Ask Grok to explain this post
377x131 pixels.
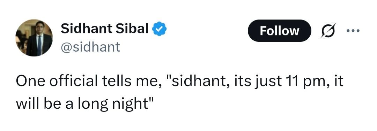pyautogui.click(x=327, y=31)
